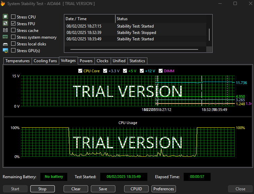This screenshot has width=254, height=194.
Task: Clear the test log
Action: pos(76,189)
